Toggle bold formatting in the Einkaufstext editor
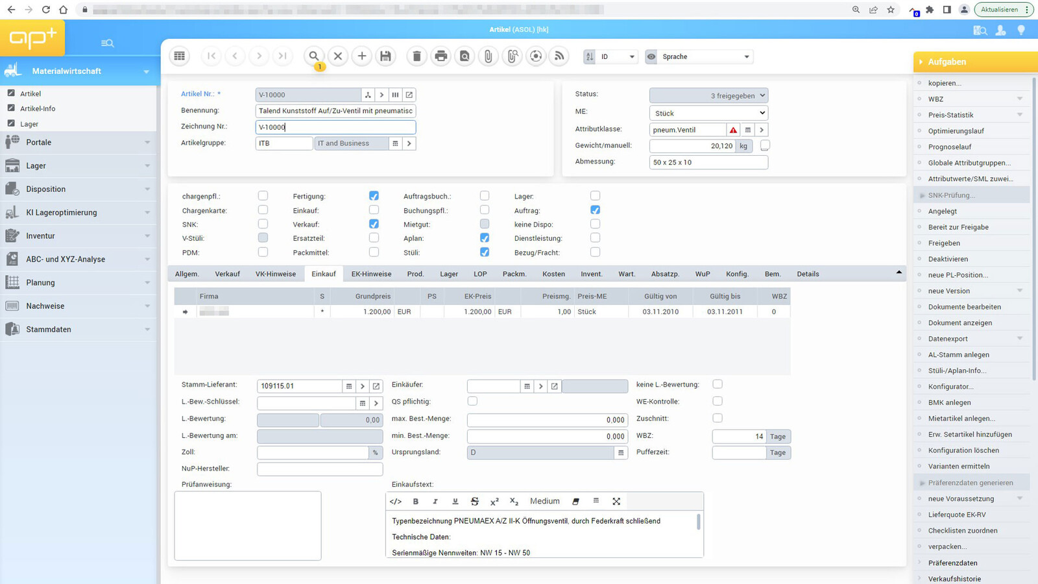The height and width of the screenshot is (584, 1038). pyautogui.click(x=416, y=501)
